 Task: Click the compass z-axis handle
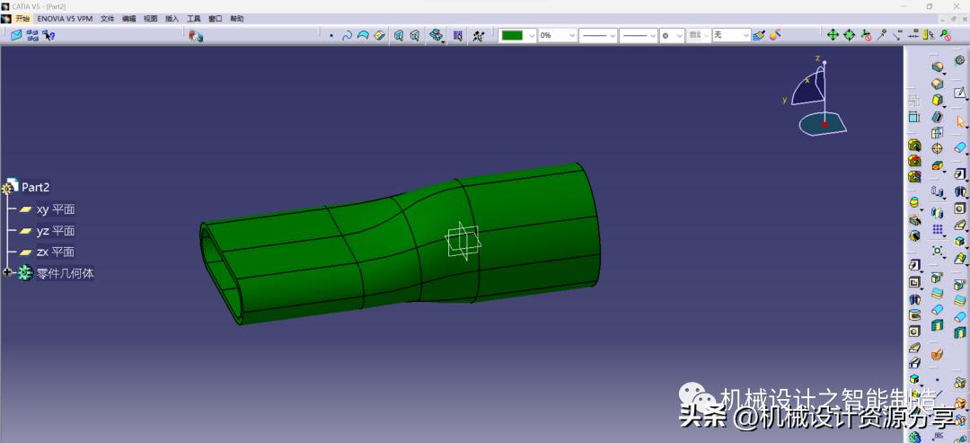click(x=824, y=64)
